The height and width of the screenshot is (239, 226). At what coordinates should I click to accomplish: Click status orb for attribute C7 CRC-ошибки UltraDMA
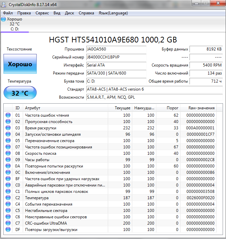[8, 223]
